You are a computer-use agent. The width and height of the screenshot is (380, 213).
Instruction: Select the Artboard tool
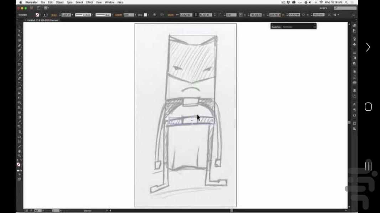click(19, 141)
